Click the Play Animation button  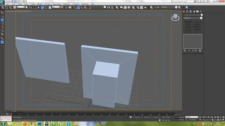coord(206,117)
